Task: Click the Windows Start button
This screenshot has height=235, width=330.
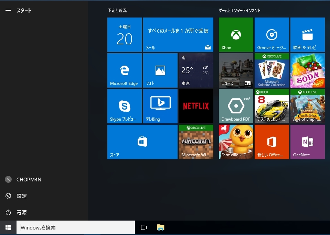Action: click(x=8, y=227)
